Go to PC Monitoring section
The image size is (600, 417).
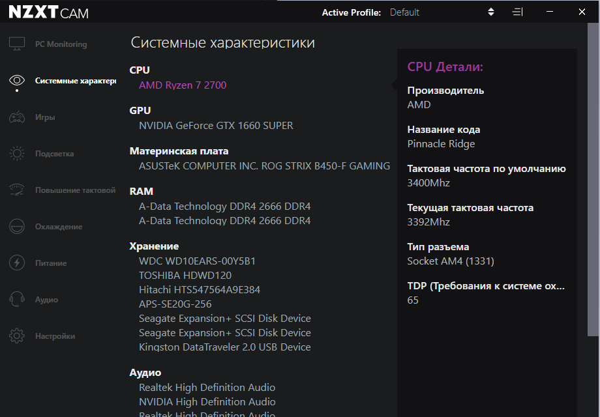[x=61, y=44]
